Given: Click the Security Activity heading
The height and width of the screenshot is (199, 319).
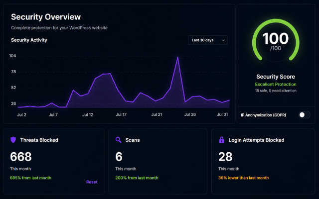Looking at the screenshot, I should tap(29, 40).
